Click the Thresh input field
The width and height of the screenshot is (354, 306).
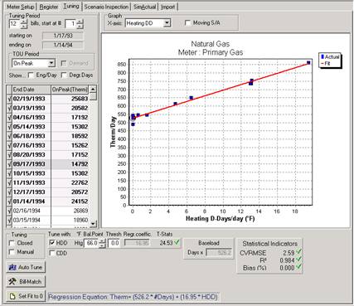(x=114, y=243)
